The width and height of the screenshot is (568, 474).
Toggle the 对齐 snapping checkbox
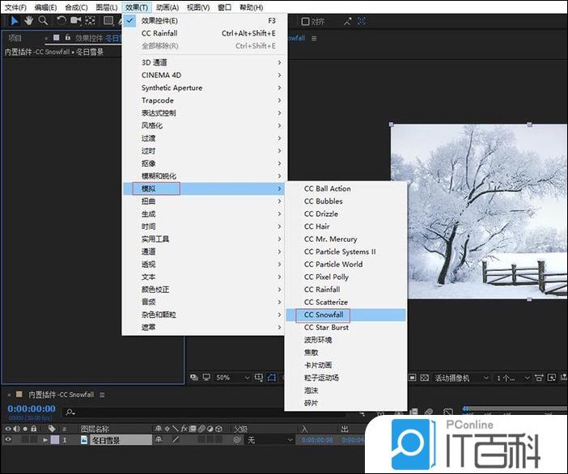point(305,22)
